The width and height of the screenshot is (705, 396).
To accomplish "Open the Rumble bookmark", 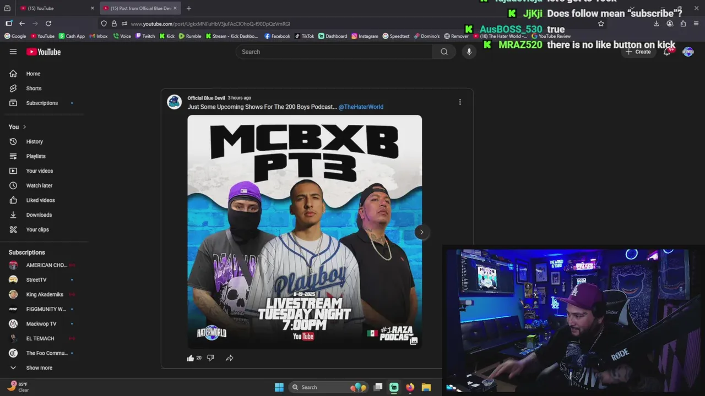I will (190, 36).
